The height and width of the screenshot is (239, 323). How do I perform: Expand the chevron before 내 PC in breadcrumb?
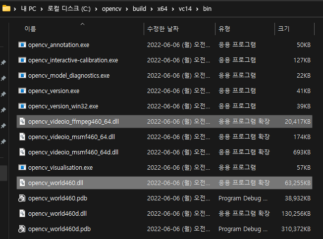pyautogui.click(x=15, y=9)
